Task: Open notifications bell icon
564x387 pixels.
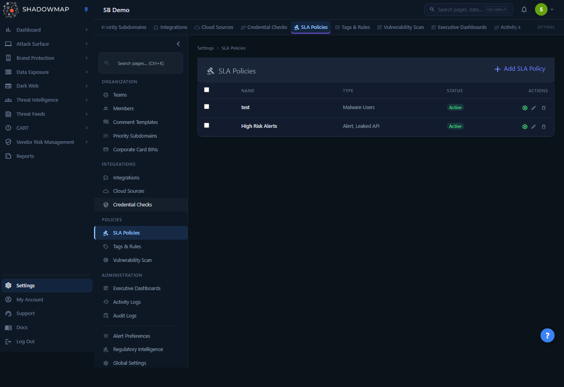Action: (x=524, y=9)
